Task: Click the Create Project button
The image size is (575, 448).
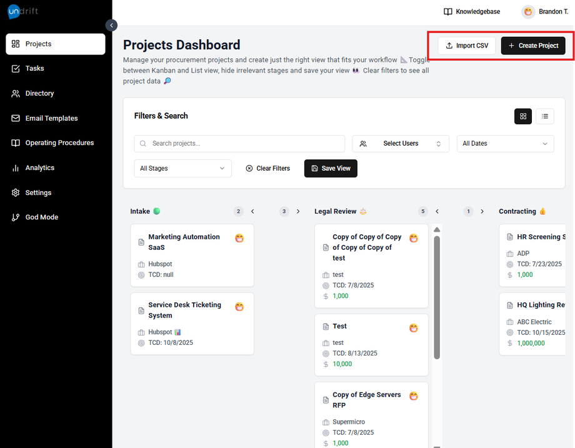Action: (533, 46)
